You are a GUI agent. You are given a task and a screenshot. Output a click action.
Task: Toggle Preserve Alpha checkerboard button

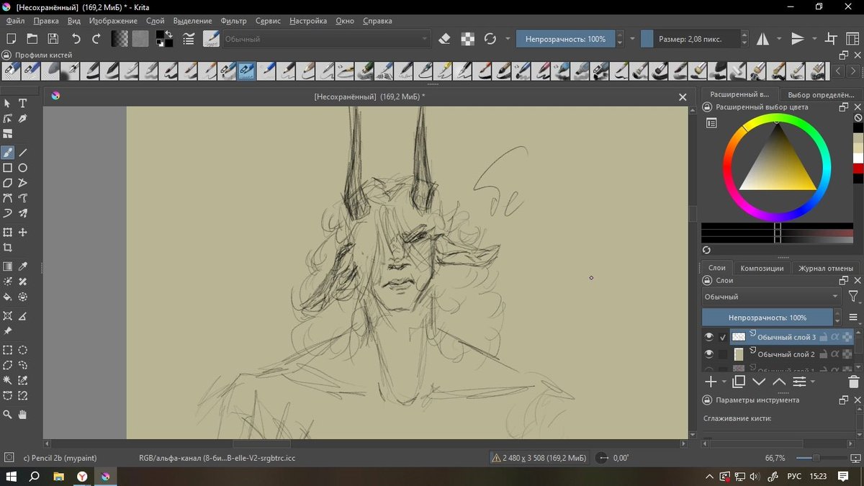468,39
